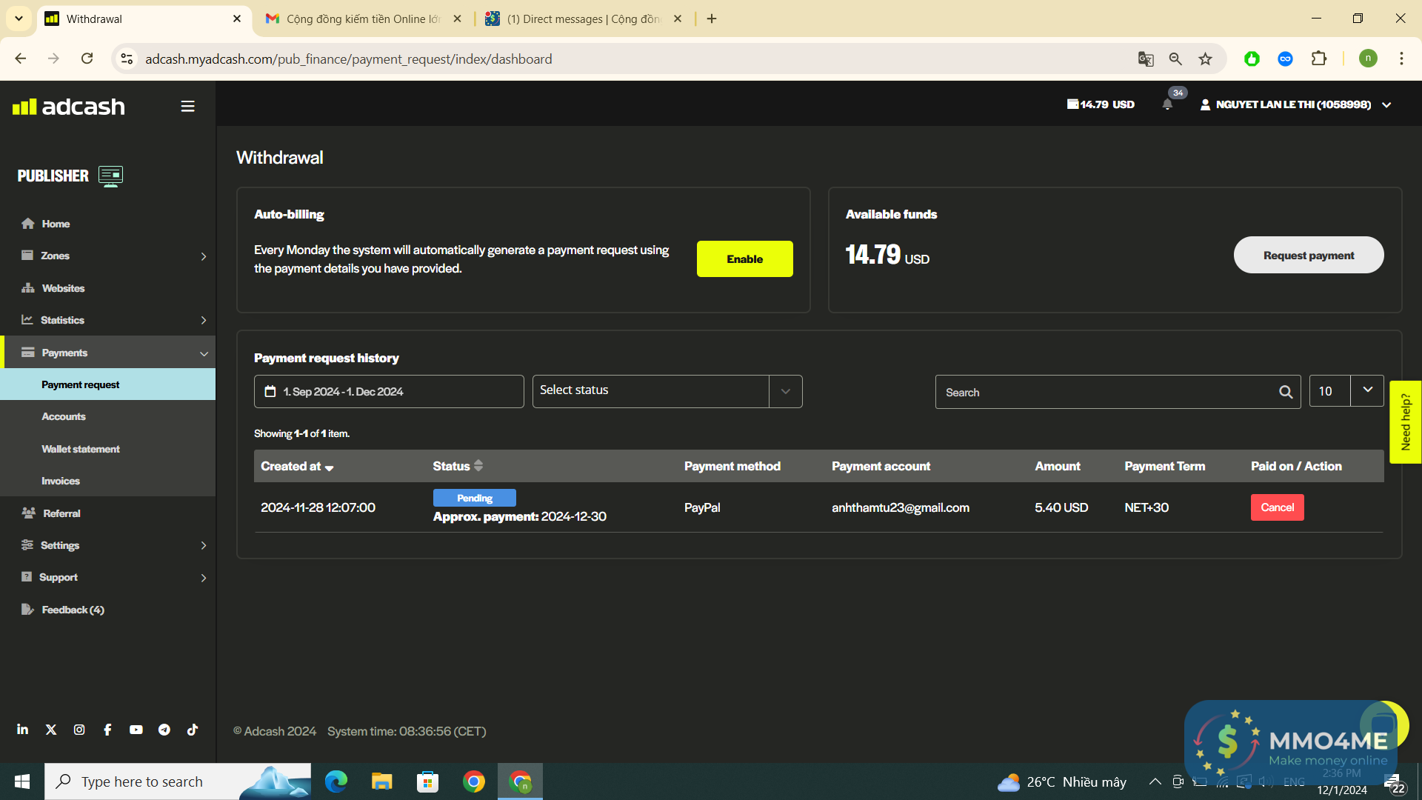Expand the 10 items per page dropdown

click(x=1367, y=390)
